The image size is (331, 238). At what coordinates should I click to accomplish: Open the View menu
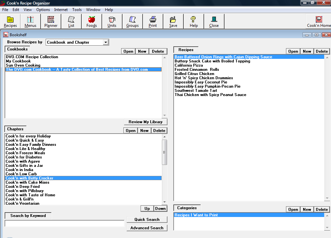pos(28,10)
